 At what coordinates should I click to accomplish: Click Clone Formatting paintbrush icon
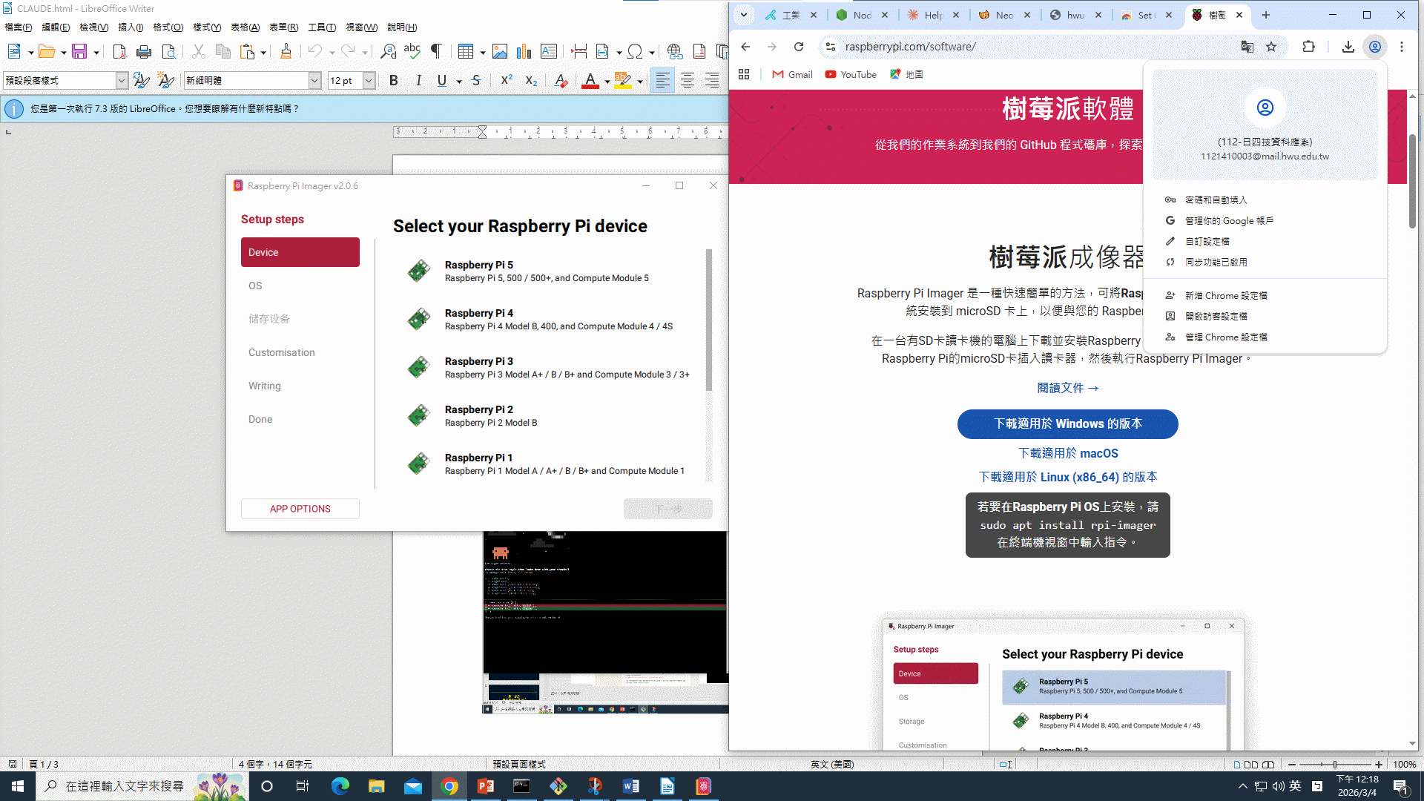pyautogui.click(x=286, y=51)
